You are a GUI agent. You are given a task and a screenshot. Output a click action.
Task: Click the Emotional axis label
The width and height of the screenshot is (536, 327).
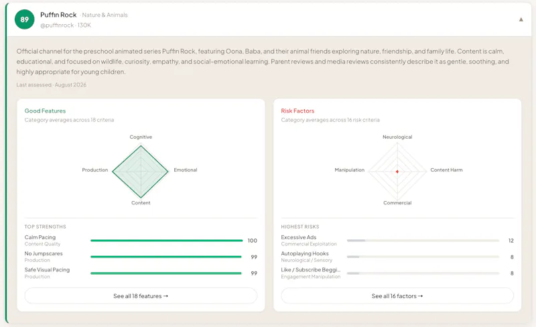tap(186, 170)
